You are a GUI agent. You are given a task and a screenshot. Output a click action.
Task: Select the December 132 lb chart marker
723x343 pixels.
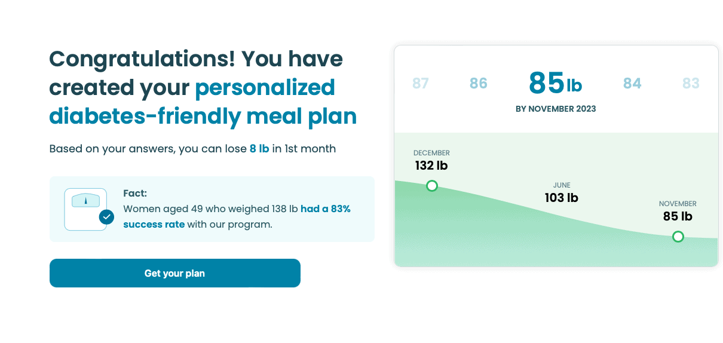432,186
